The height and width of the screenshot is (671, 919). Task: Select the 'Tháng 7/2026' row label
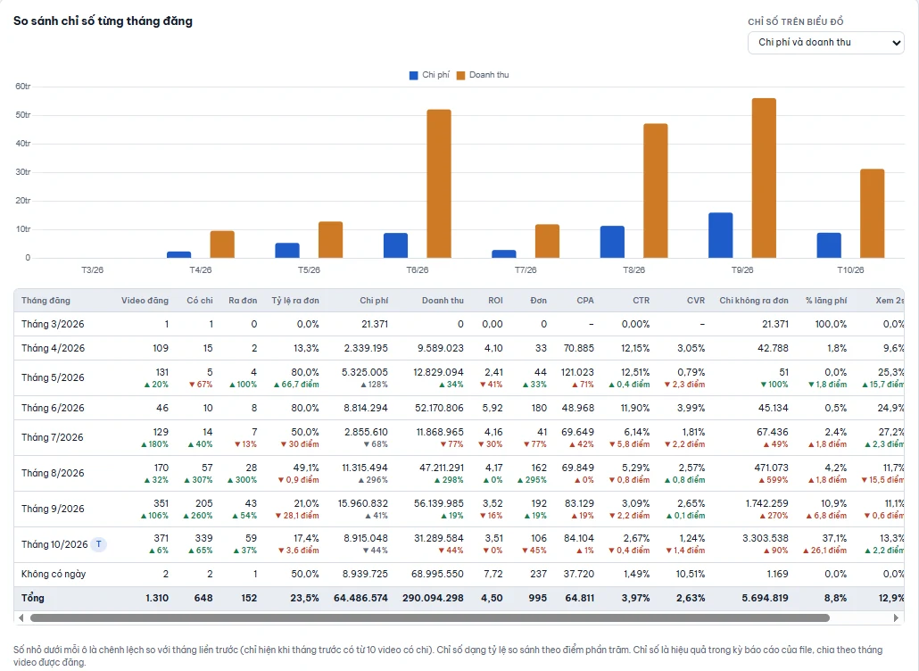pyautogui.click(x=52, y=438)
